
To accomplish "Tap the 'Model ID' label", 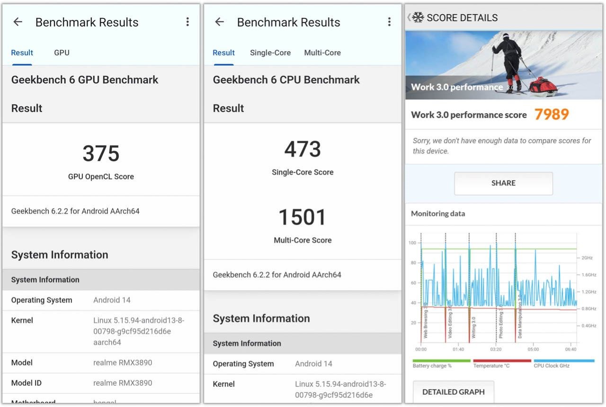I will [27, 383].
